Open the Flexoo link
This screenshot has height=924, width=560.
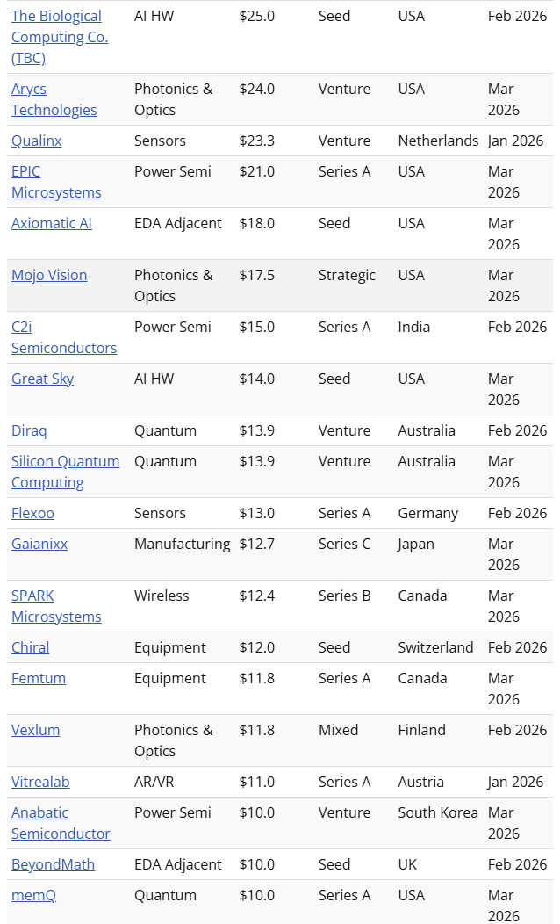coord(32,513)
